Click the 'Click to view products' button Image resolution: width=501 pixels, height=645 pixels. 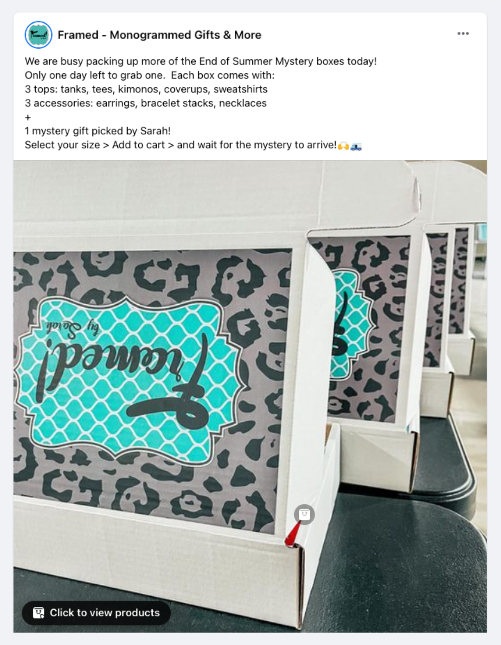point(96,613)
